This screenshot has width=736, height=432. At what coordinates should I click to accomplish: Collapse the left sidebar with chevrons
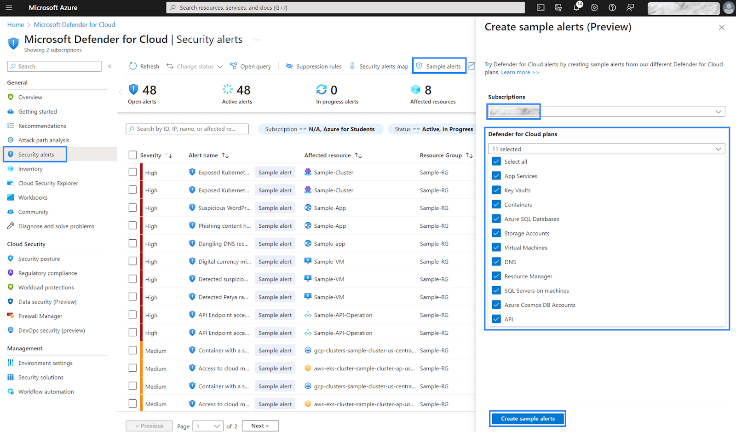(109, 66)
